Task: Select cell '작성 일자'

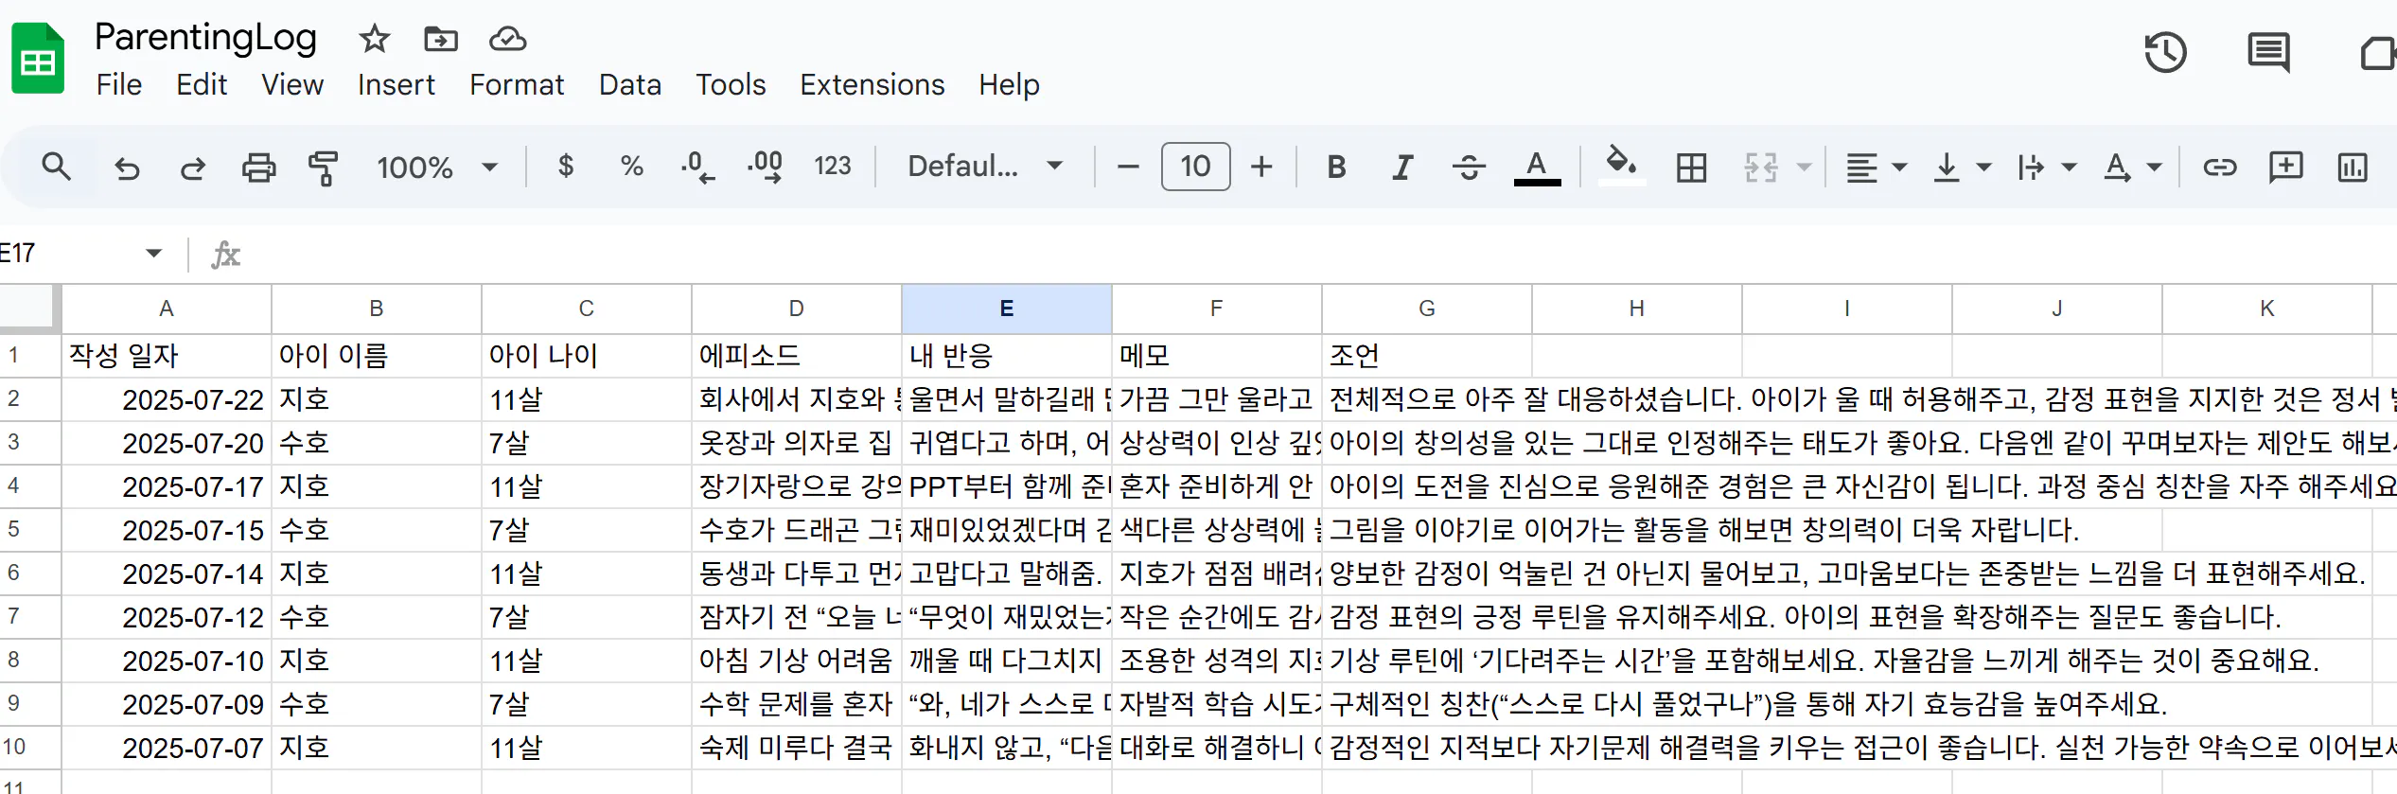Action: [x=167, y=356]
